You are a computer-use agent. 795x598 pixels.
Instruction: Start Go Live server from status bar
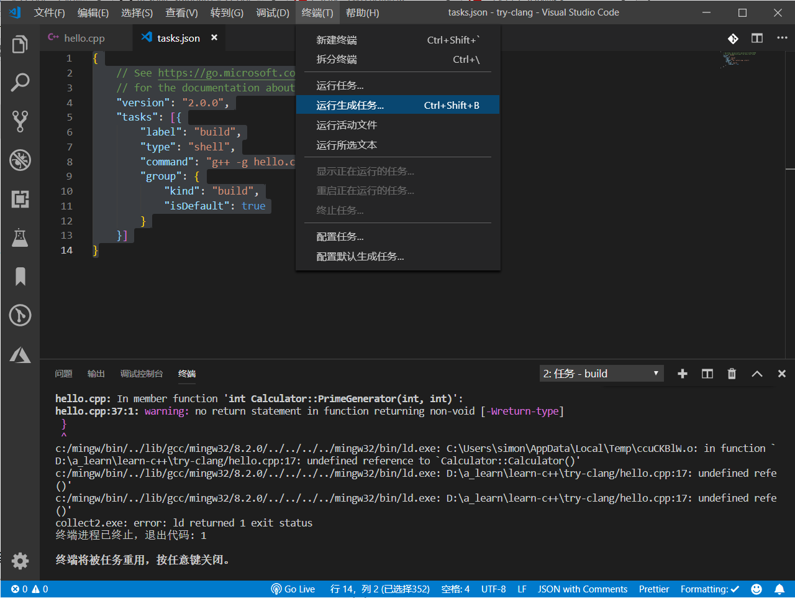[293, 589]
